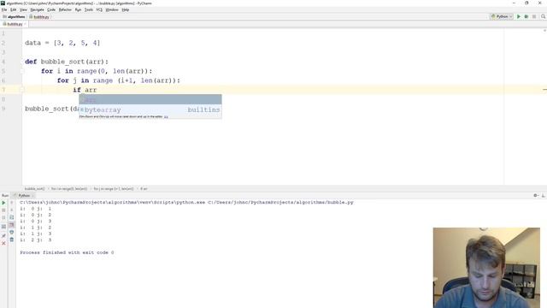
Task: Open the Navigate menu
Action: pos(37,9)
